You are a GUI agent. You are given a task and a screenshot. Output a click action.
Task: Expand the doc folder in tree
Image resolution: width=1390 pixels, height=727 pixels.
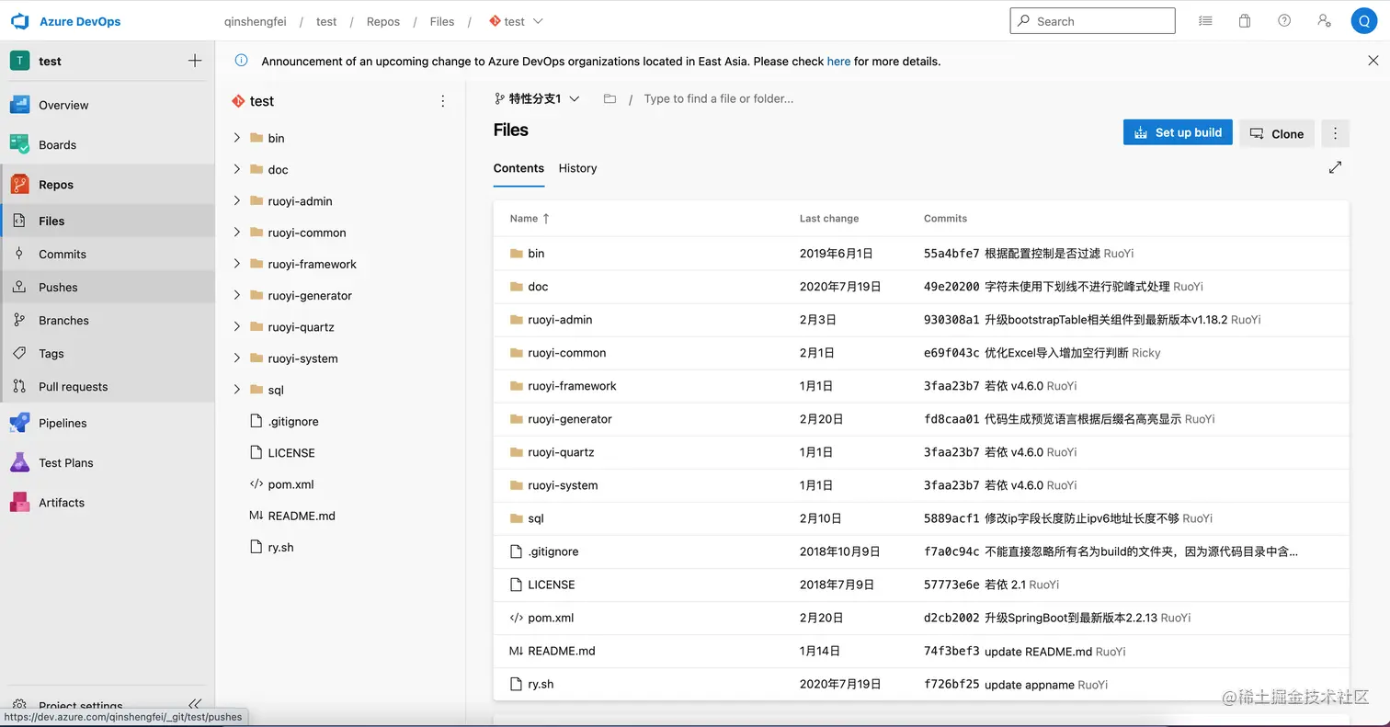click(237, 169)
